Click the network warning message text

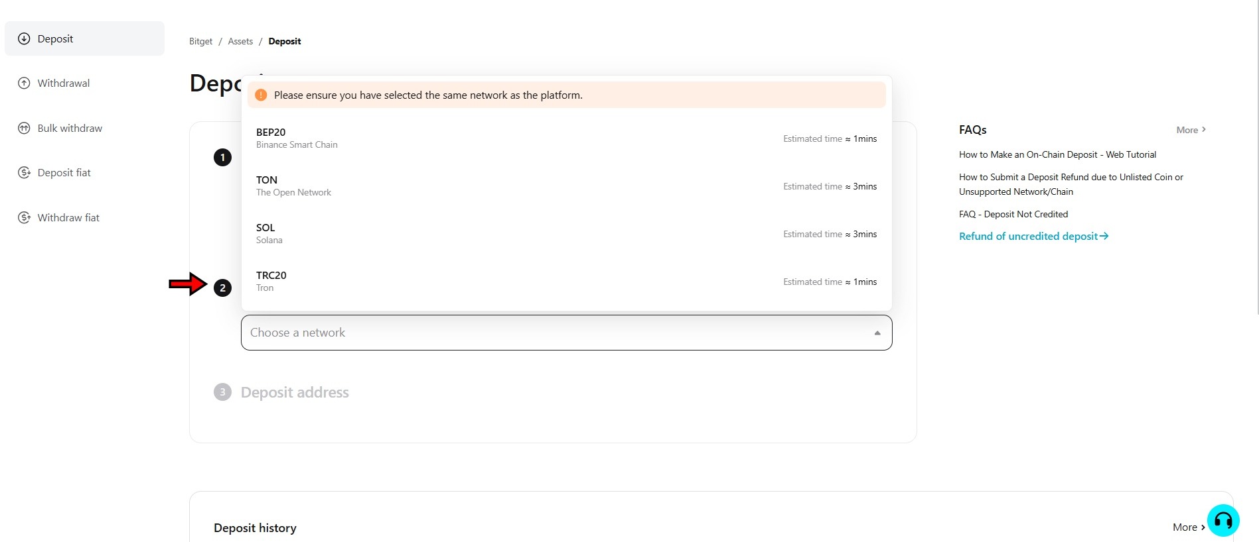point(428,95)
